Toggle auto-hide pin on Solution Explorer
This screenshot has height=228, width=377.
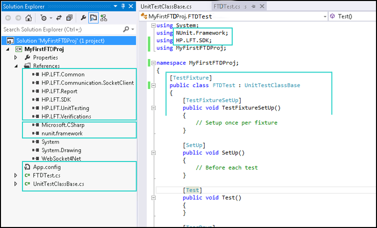pyautogui.click(x=123, y=6)
